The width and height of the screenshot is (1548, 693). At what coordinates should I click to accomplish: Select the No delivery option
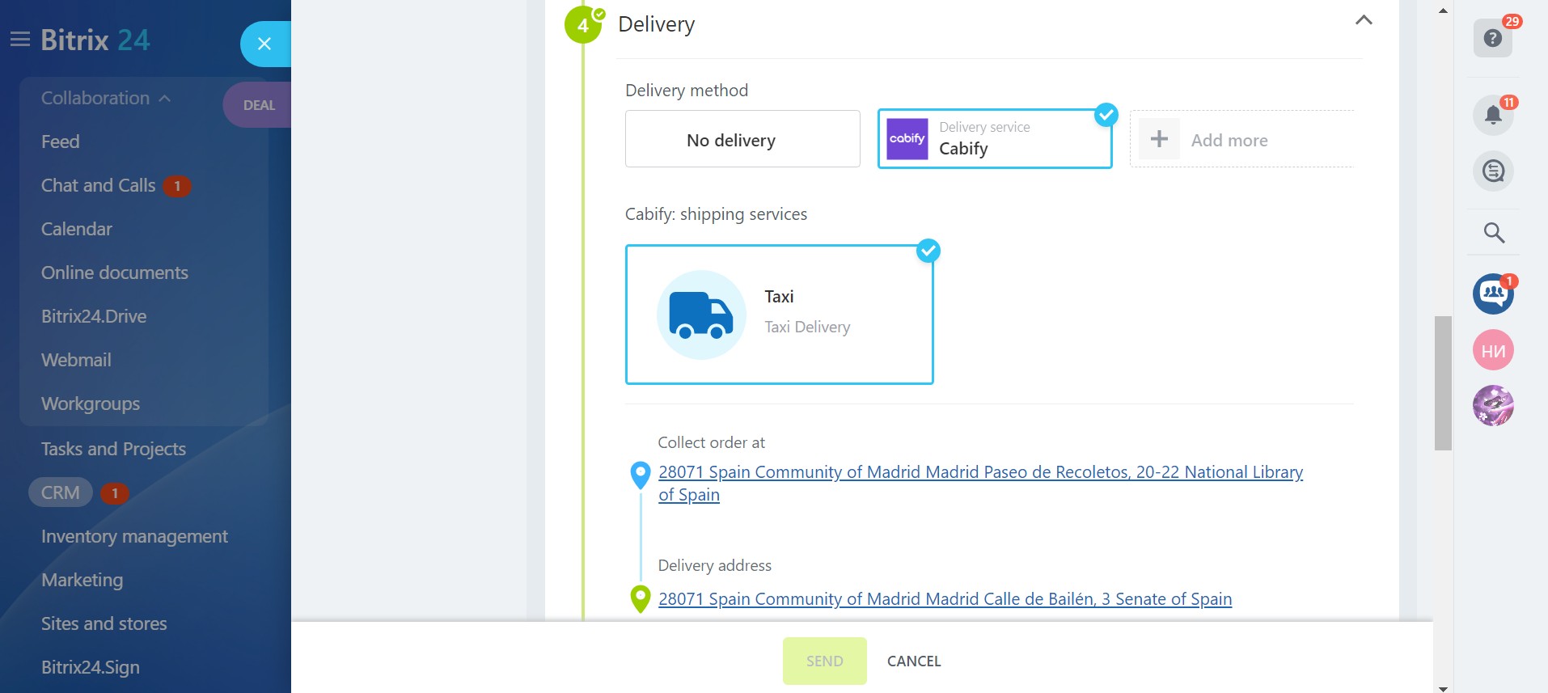(742, 139)
